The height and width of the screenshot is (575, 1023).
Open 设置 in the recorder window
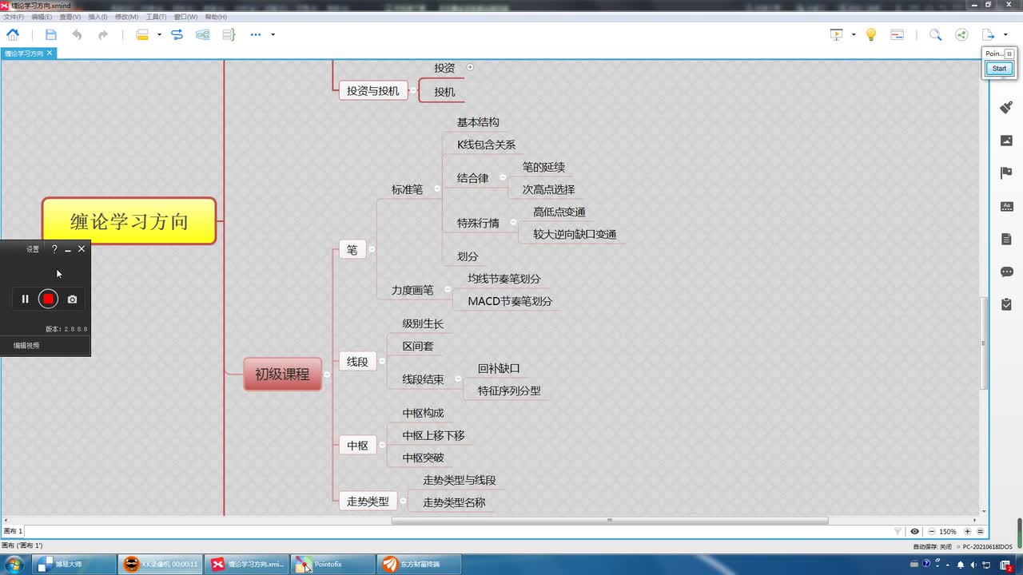coord(33,249)
